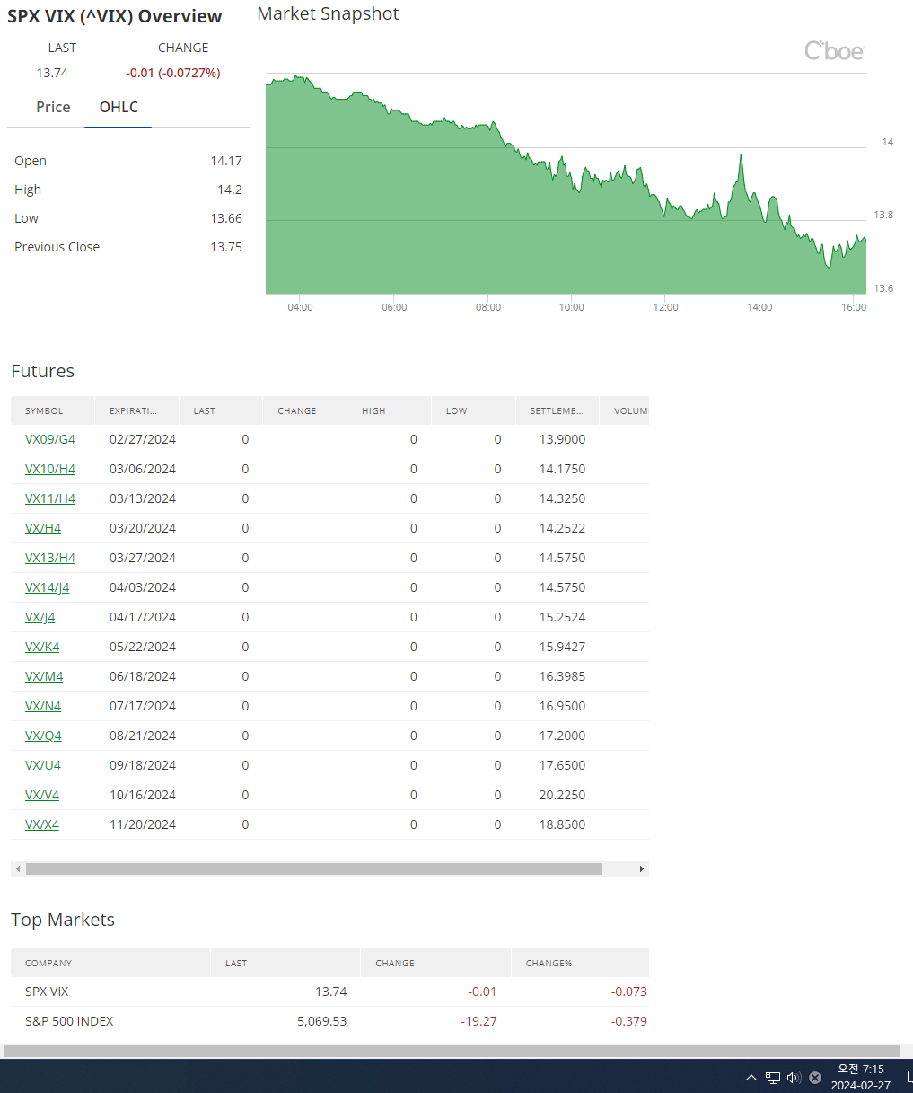The width and height of the screenshot is (913, 1093).
Task: Open the VX13/H4 futures link
Action: click(x=50, y=558)
